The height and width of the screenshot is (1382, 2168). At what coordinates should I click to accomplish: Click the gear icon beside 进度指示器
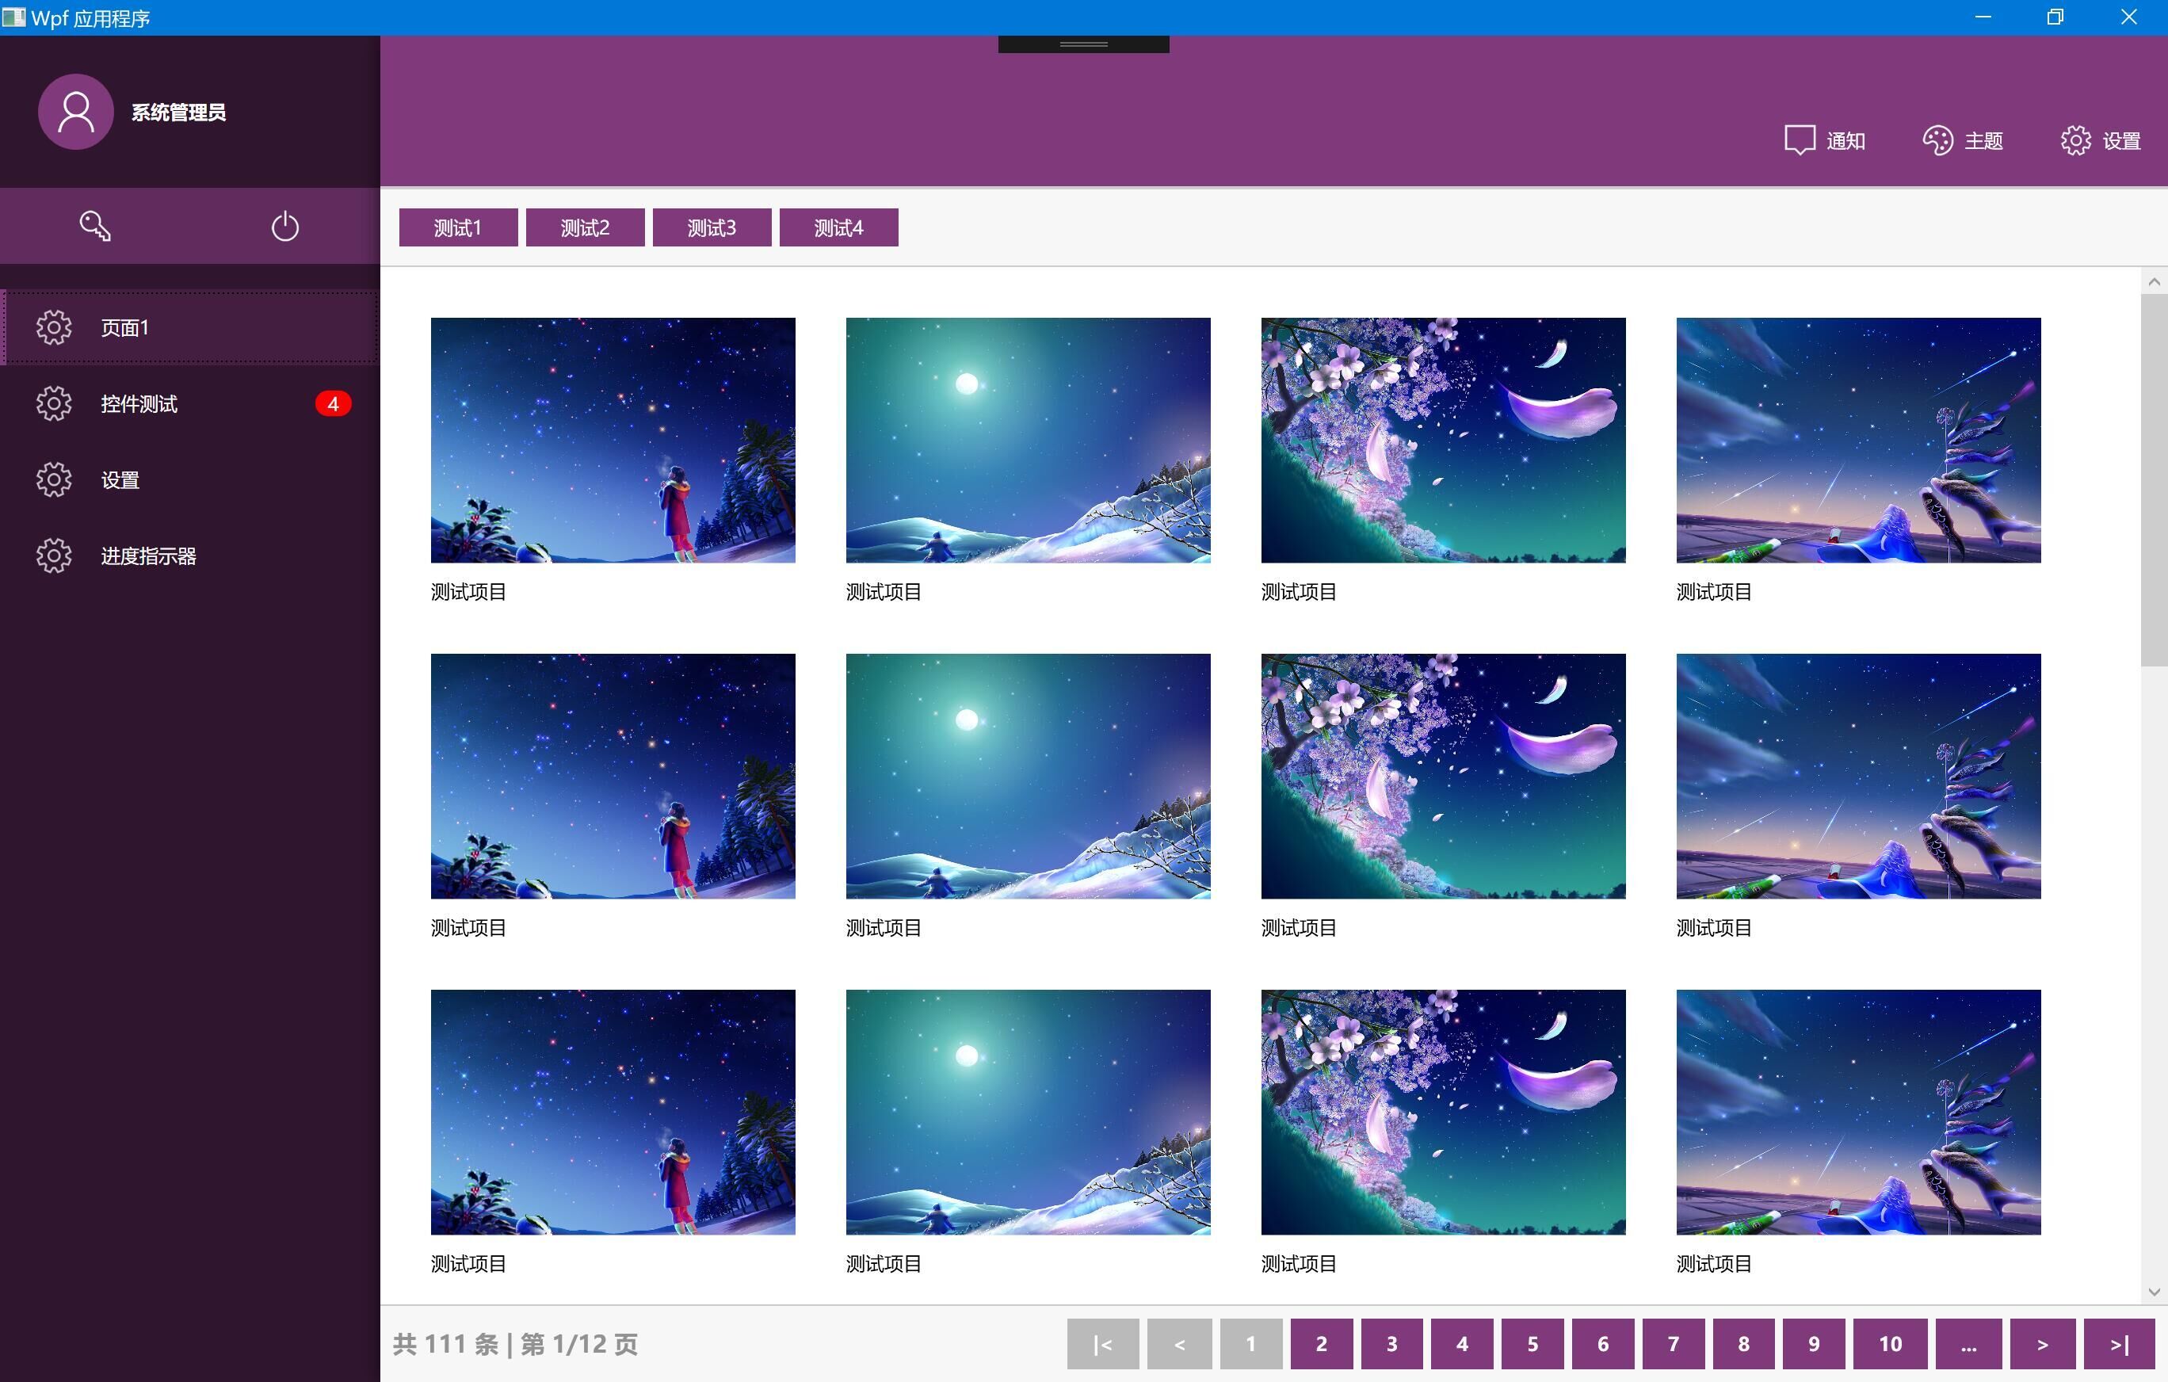(x=54, y=555)
